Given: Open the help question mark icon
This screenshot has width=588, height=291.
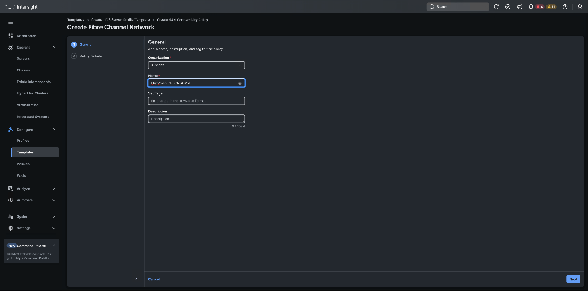Looking at the screenshot, I should coord(565,7).
